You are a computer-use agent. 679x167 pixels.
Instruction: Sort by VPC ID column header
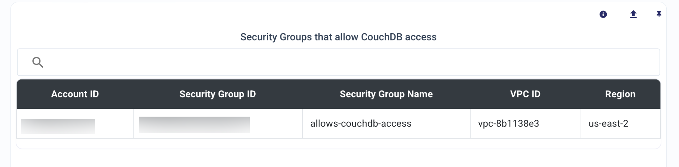click(x=525, y=94)
